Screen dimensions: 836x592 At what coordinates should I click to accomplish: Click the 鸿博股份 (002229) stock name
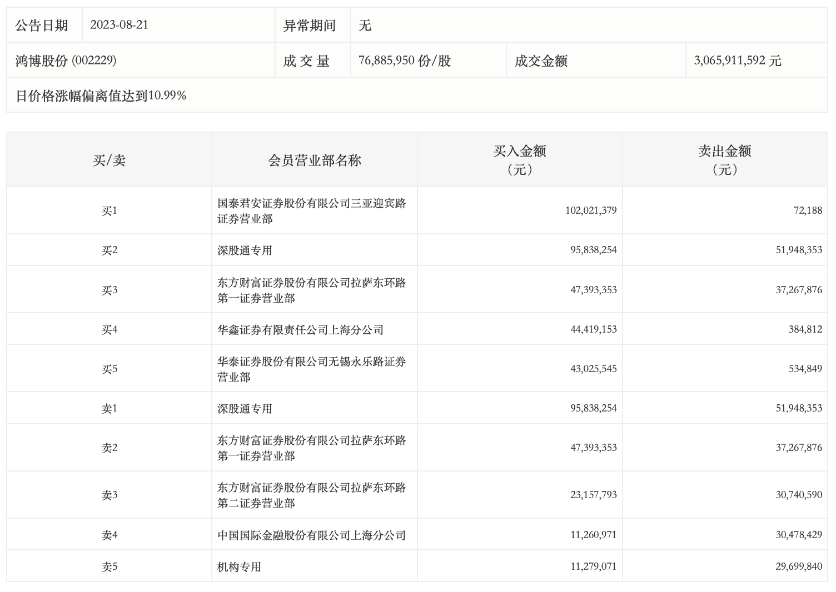point(66,61)
